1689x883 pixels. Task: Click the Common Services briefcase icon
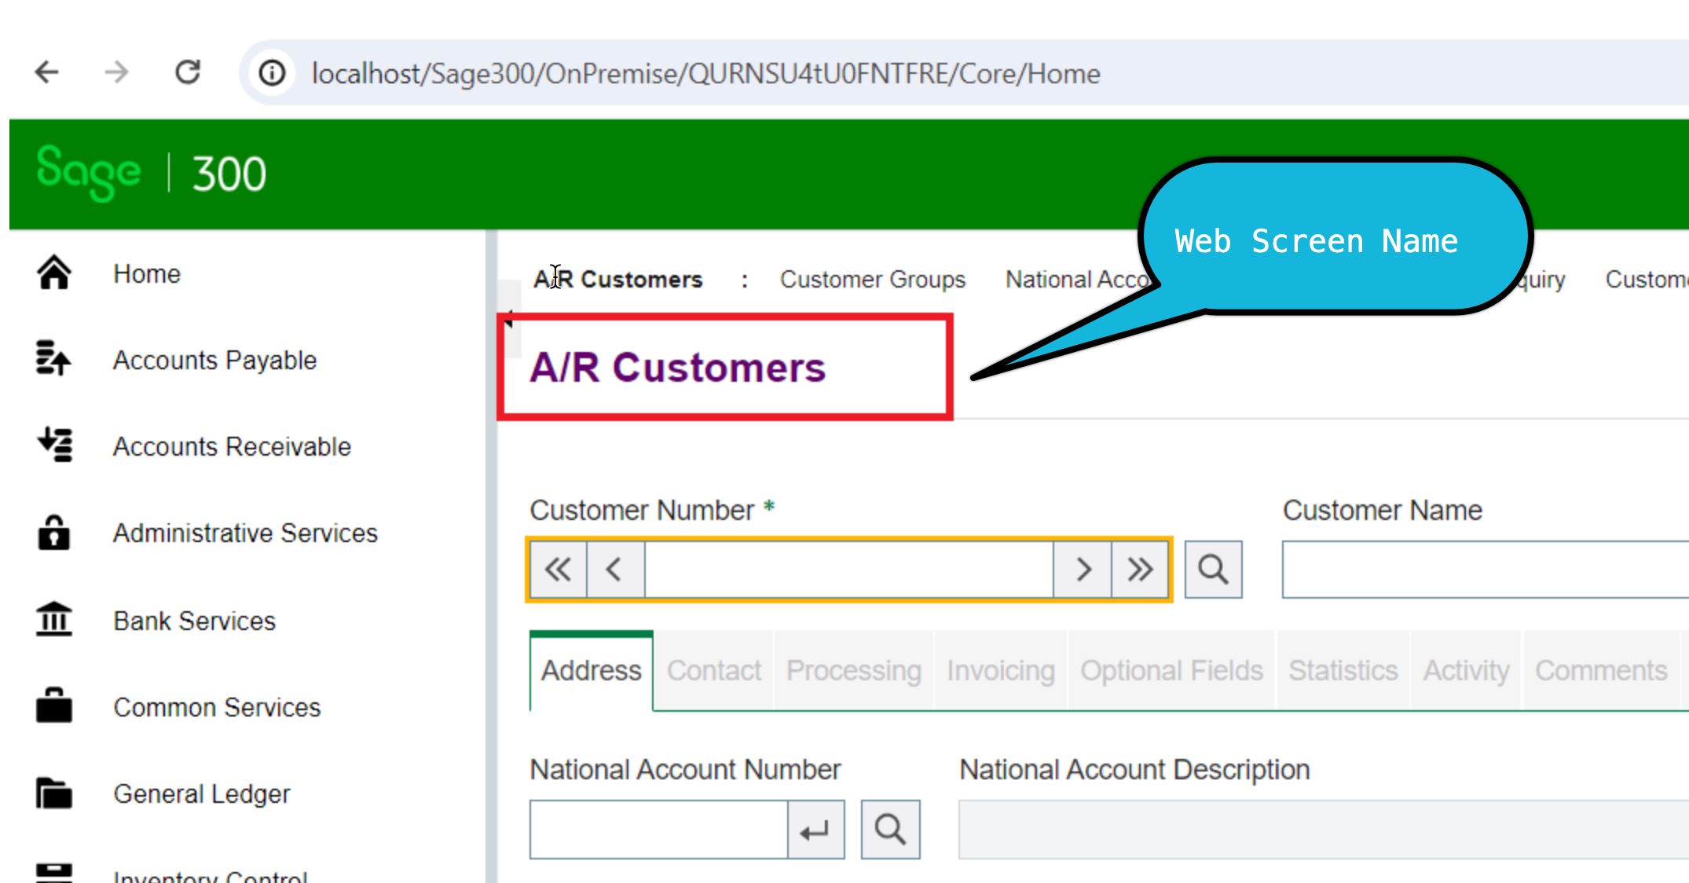click(x=53, y=705)
